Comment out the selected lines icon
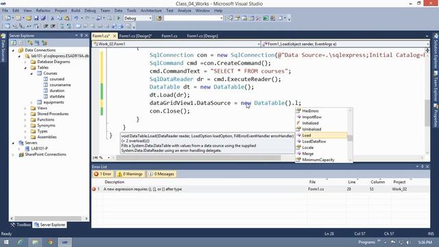The width and height of the screenshot is (439, 247). pyautogui.click(x=62, y=26)
